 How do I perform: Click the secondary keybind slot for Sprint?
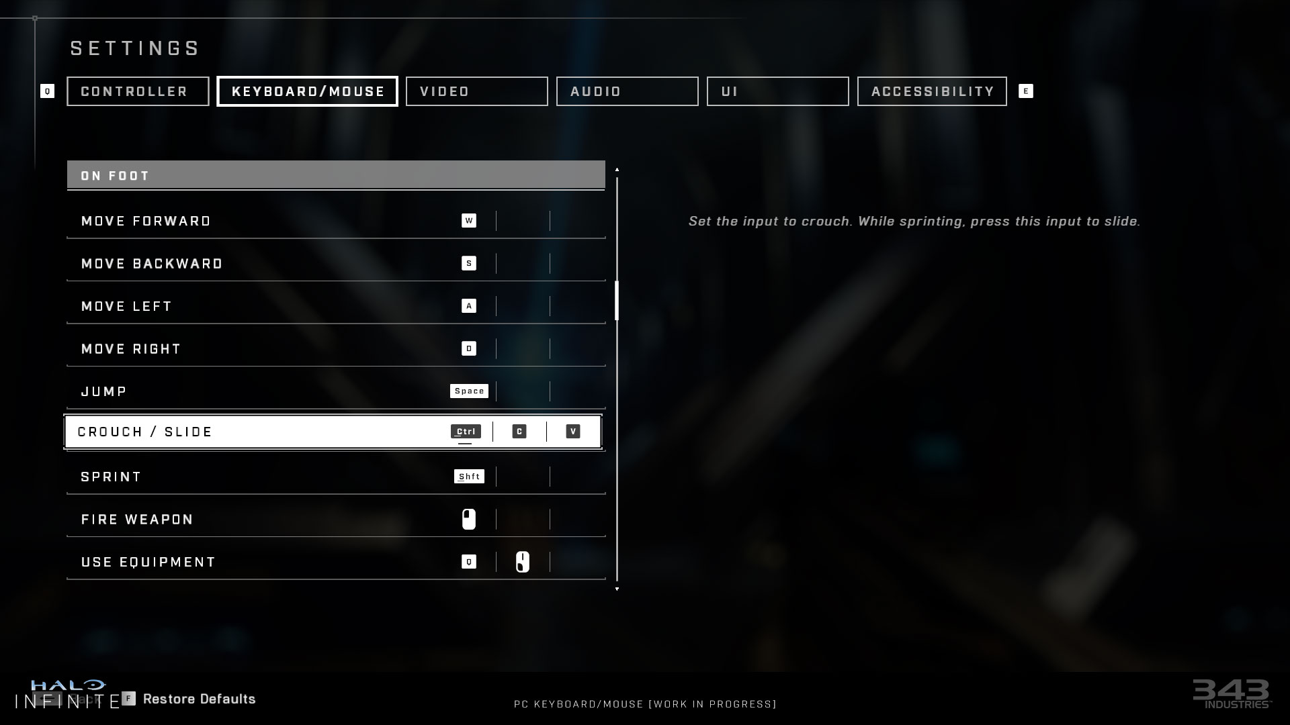(x=522, y=476)
